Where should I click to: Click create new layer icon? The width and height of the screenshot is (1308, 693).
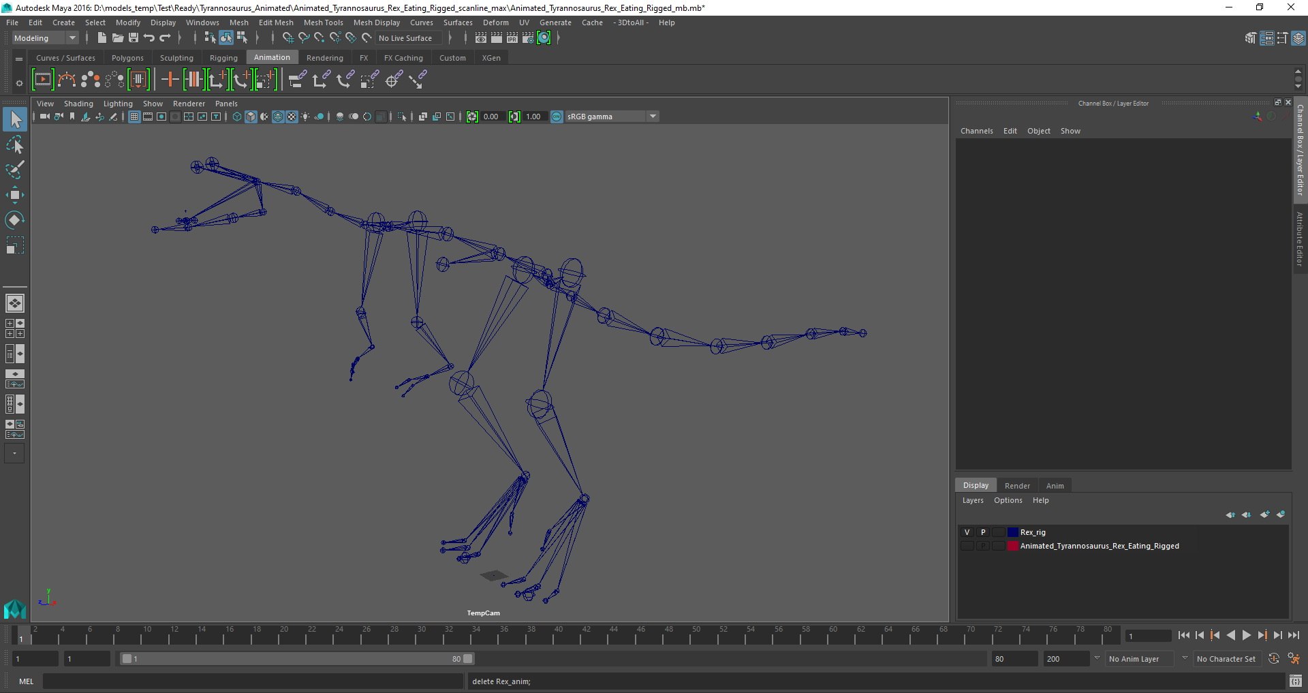(1264, 514)
